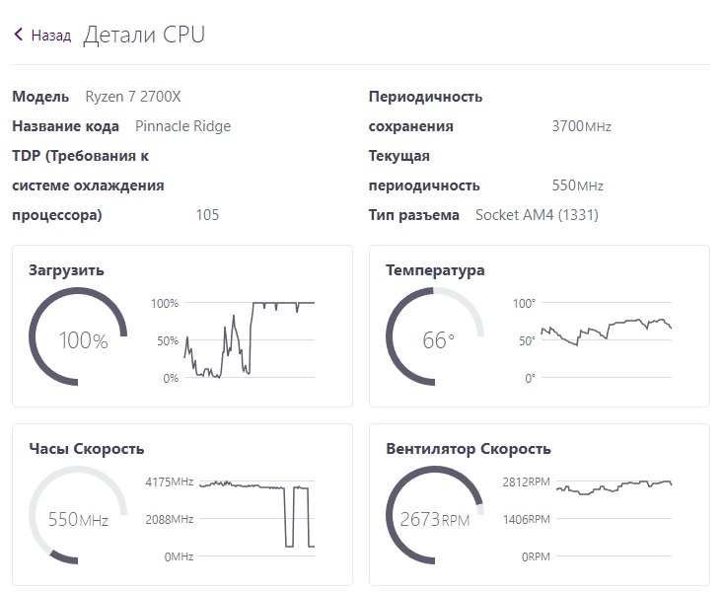The height and width of the screenshot is (592, 723).
Task: Click the 66° temperature circular gauge
Action: pos(435,340)
